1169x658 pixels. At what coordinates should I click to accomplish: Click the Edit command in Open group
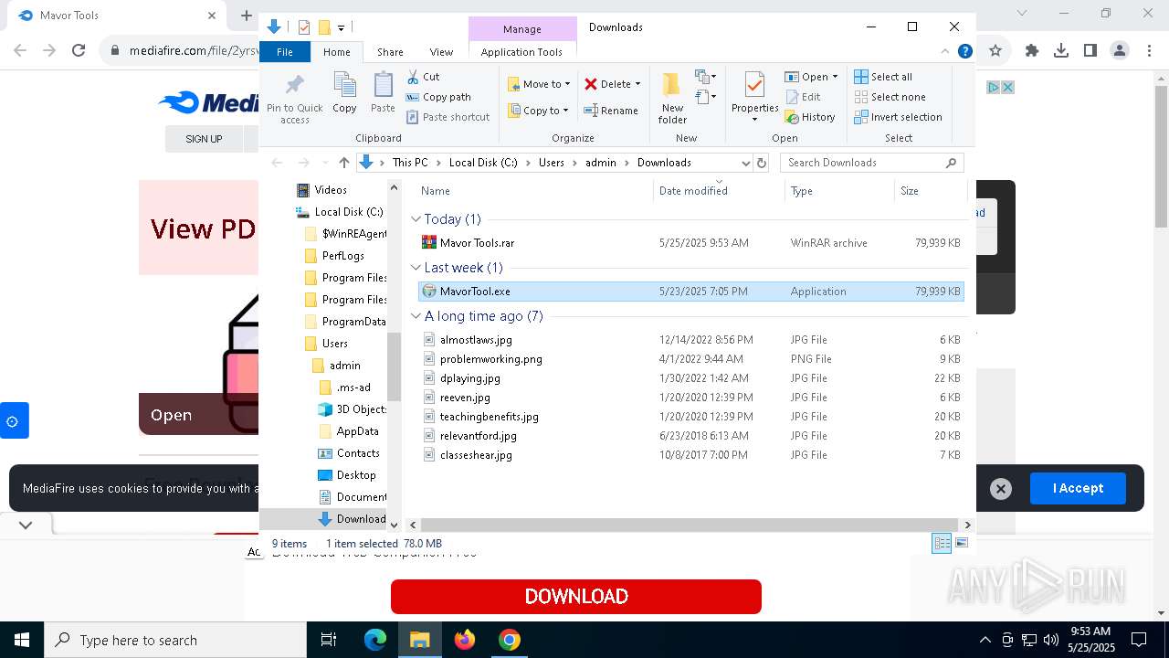tap(803, 97)
